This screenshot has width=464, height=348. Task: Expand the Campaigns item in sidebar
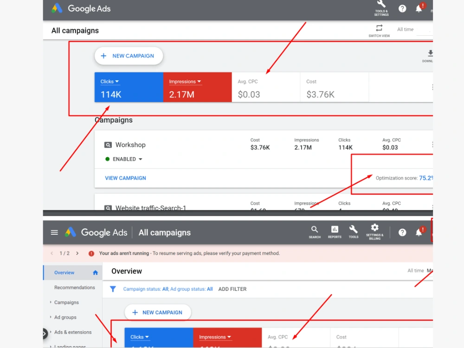51,302
